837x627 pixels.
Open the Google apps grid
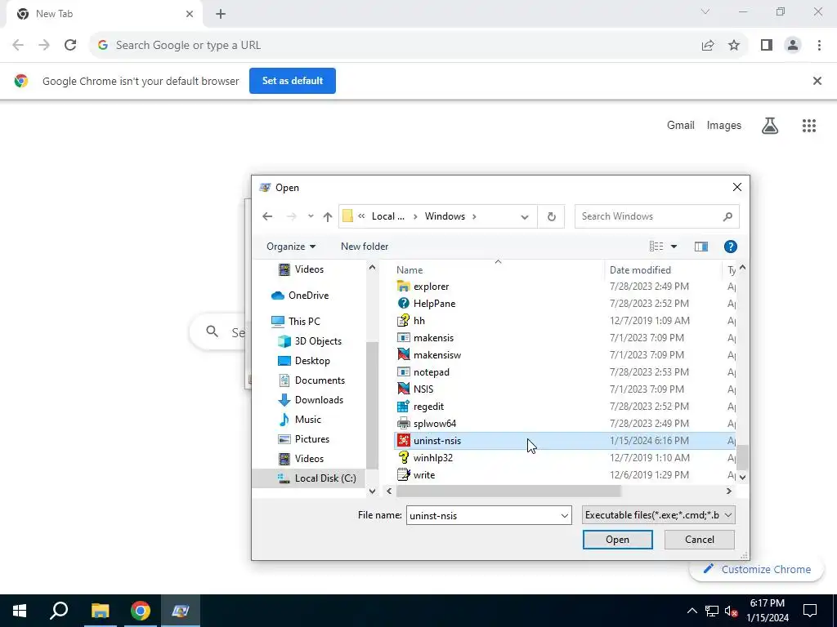tap(808, 125)
